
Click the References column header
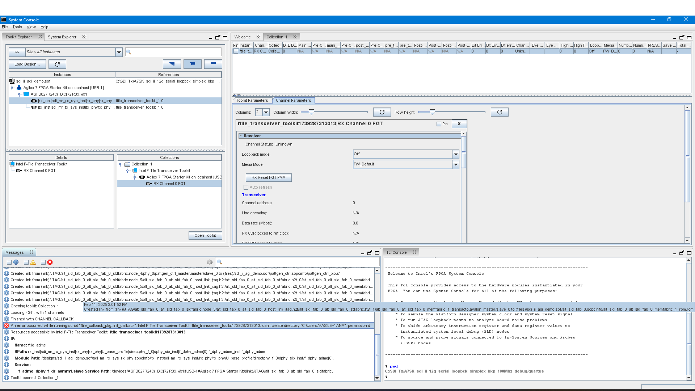tap(168, 75)
